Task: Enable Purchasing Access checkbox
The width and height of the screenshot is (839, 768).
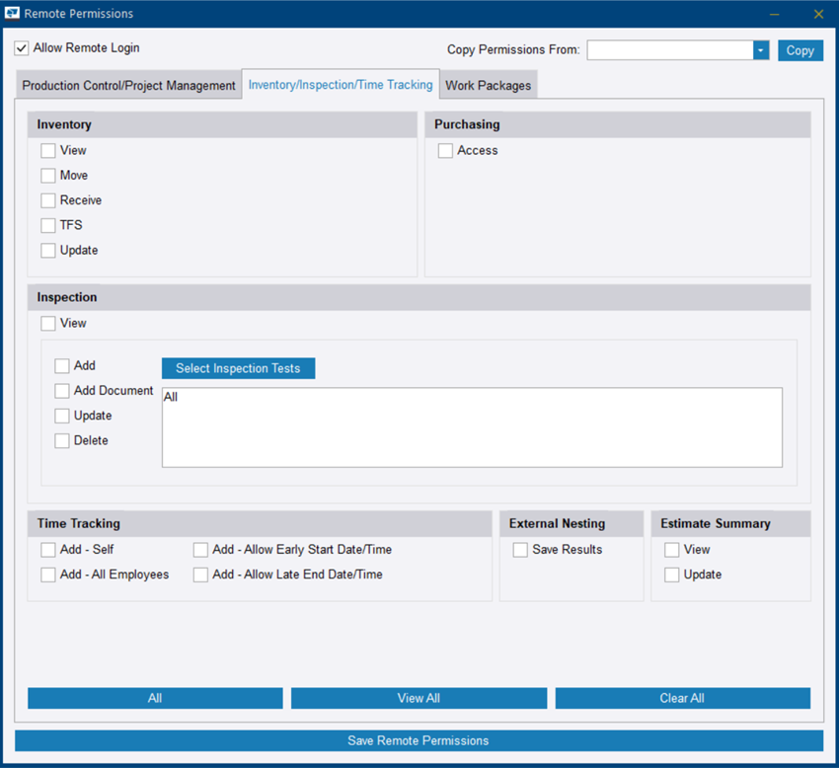Action: [x=445, y=151]
